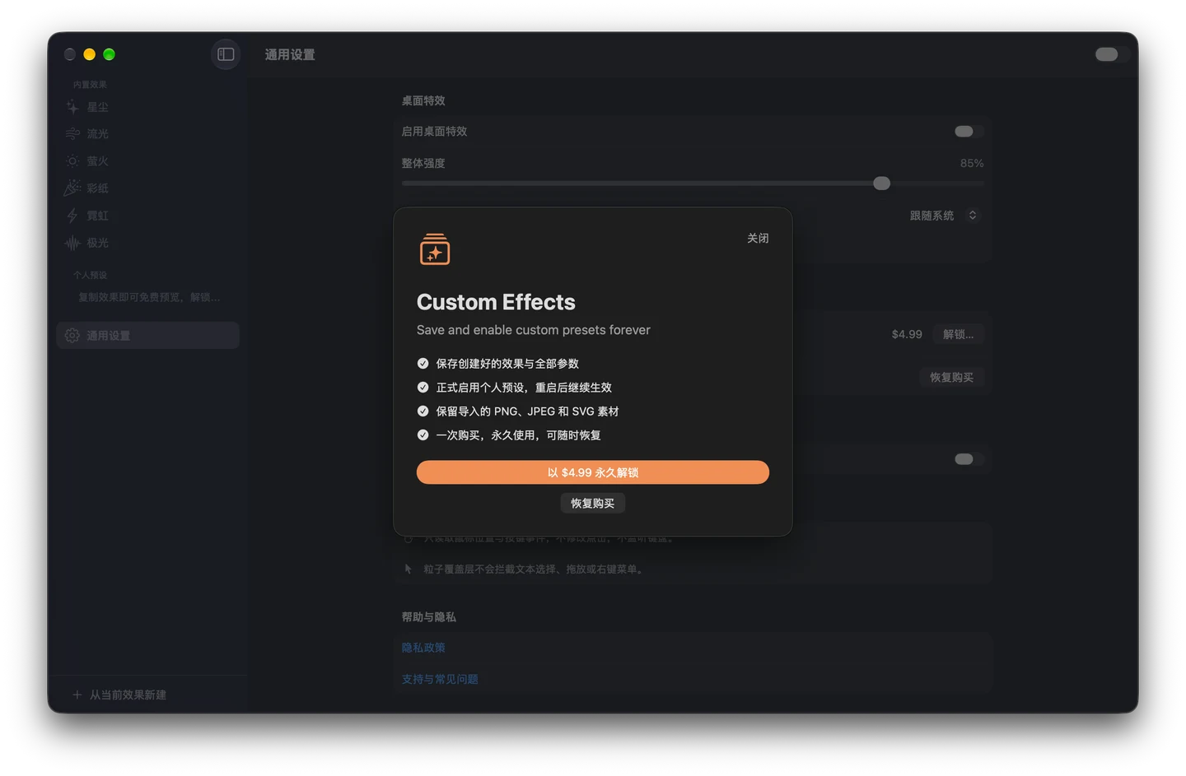Screen dimensions: 1186x776
Task: Click the 通用设置 gear icon
Action: click(72, 336)
